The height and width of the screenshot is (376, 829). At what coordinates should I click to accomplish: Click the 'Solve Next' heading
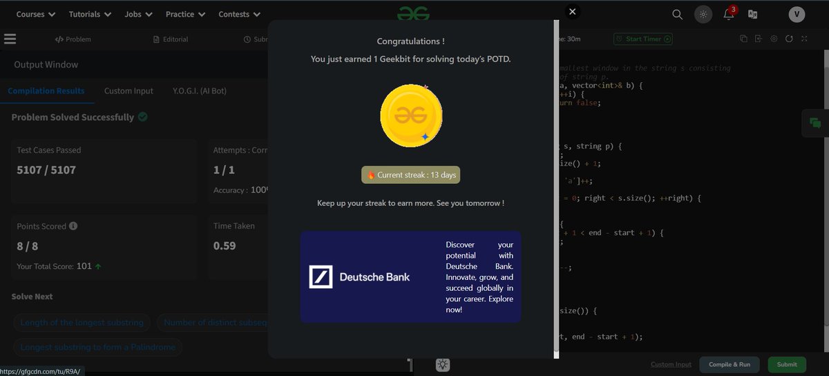(32, 297)
